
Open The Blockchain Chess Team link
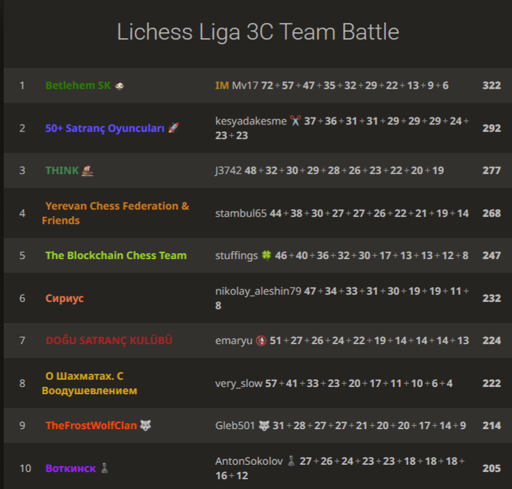(x=116, y=255)
